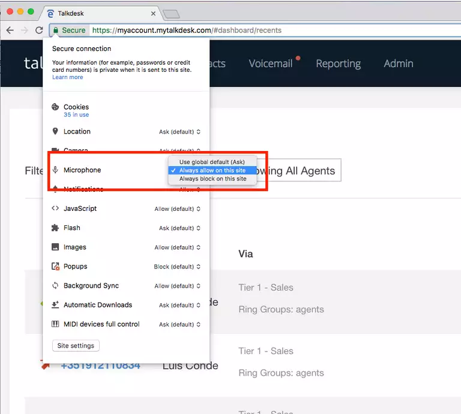This screenshot has height=414, width=461.
Task: Open the Location permission dropdown
Action: point(179,132)
